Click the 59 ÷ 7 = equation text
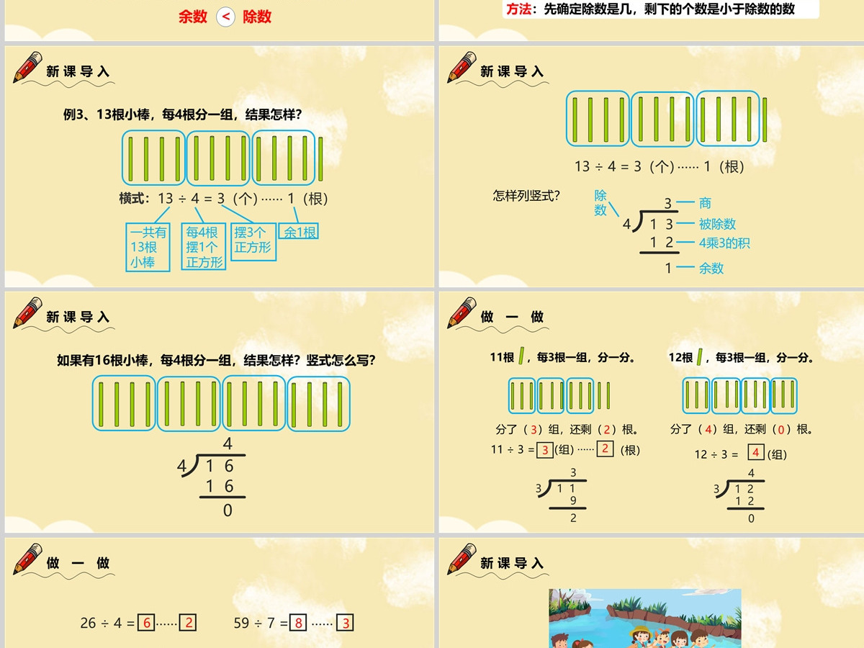Image resolution: width=864 pixels, height=648 pixels. pos(261,623)
